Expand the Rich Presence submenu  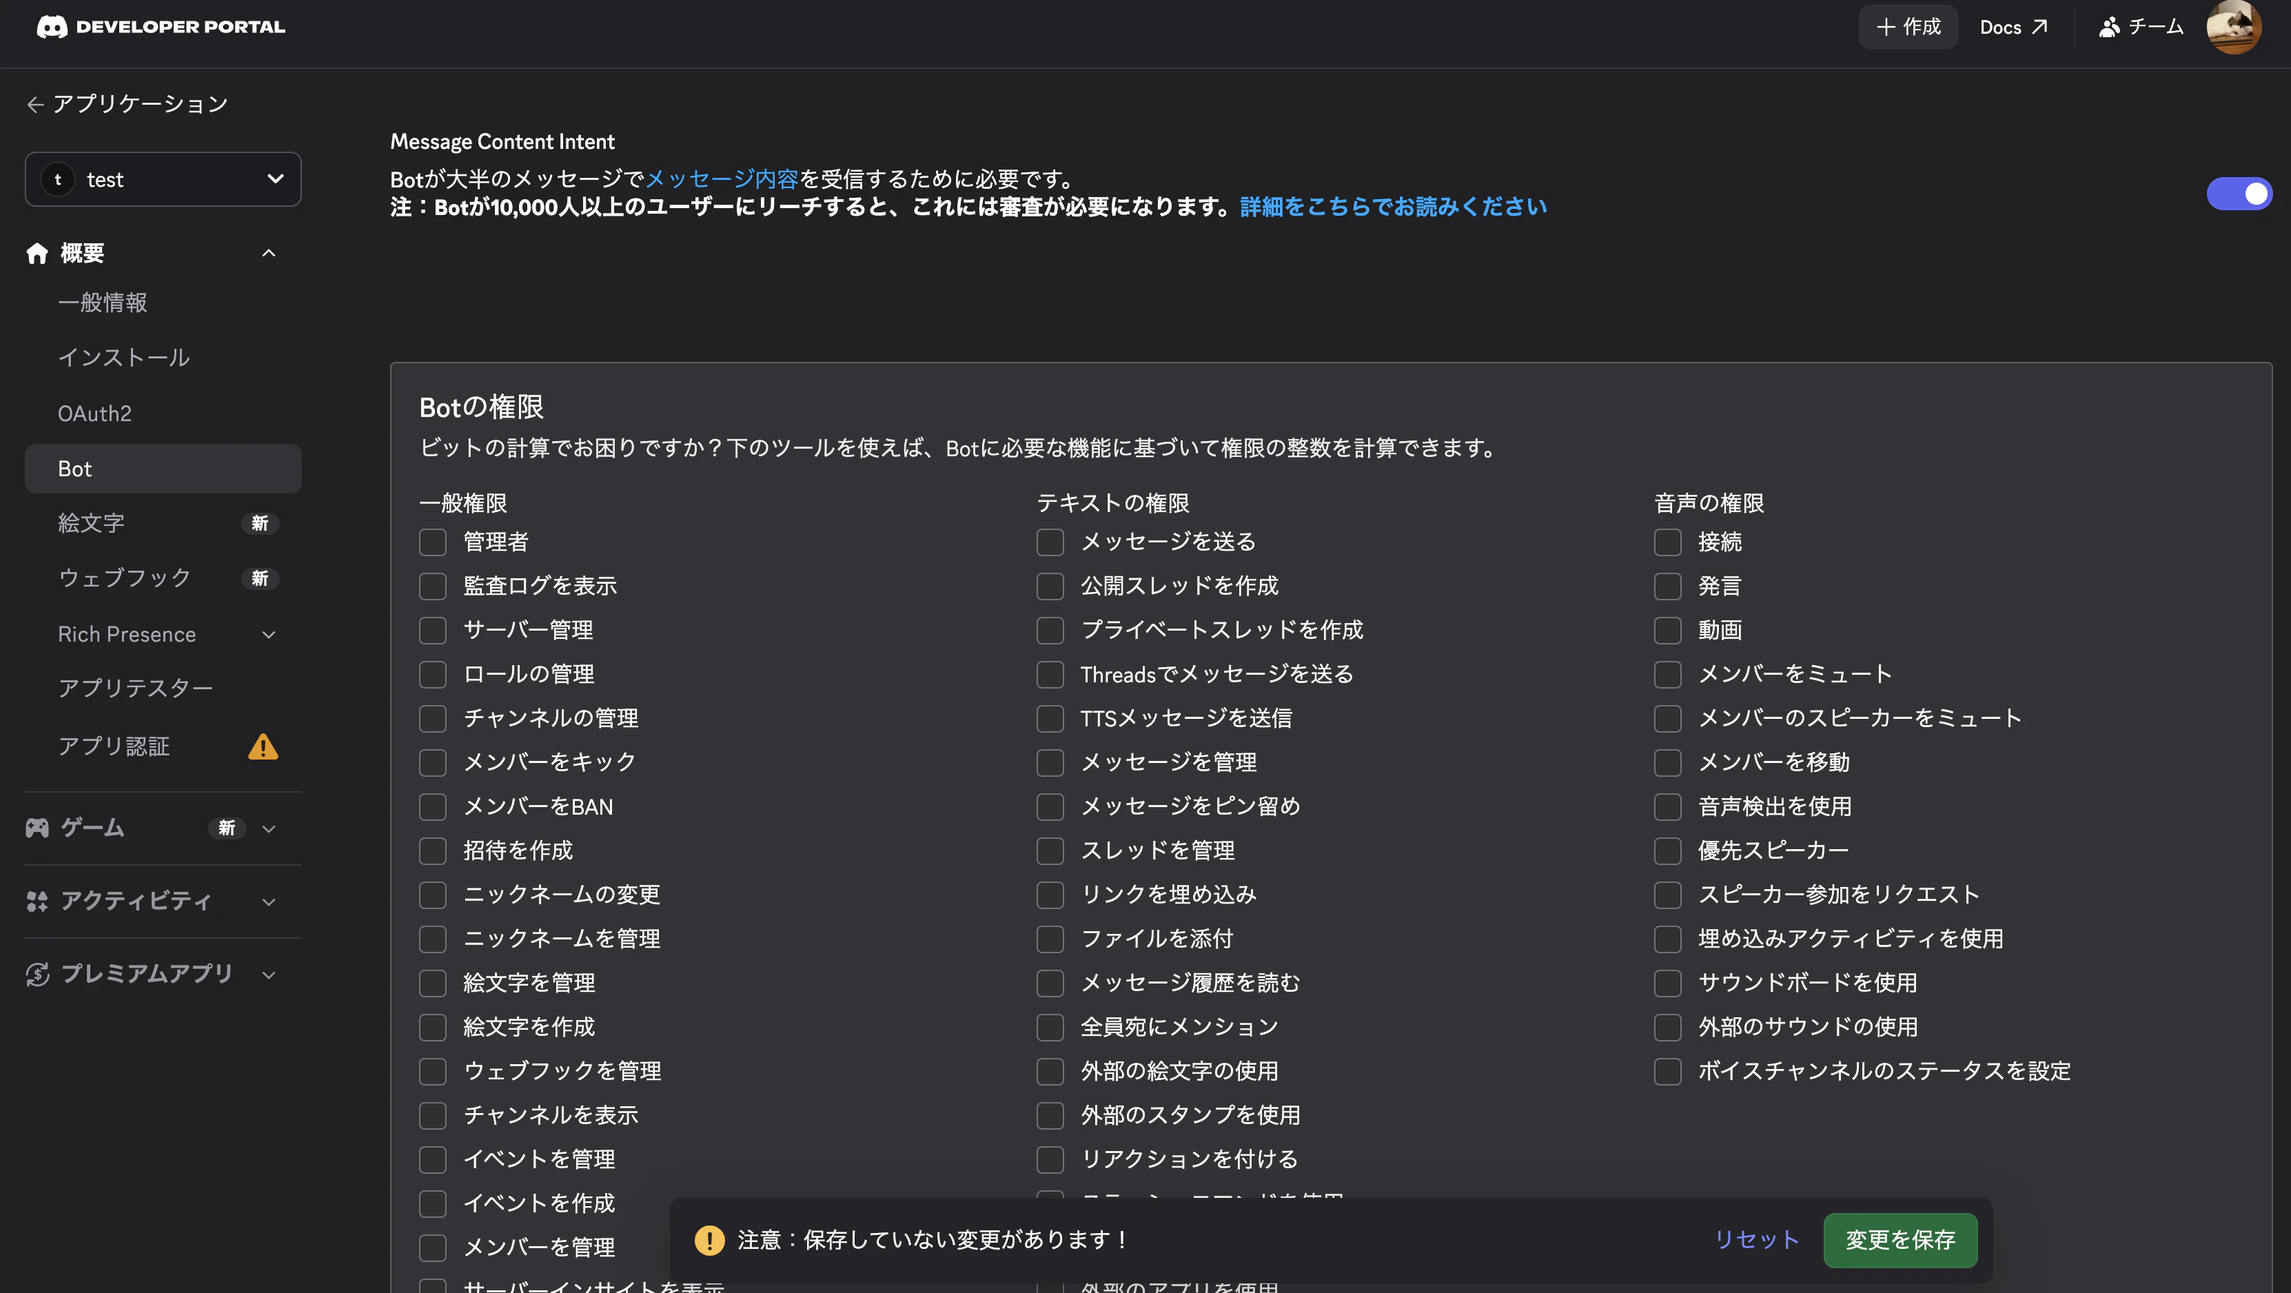[x=269, y=634]
